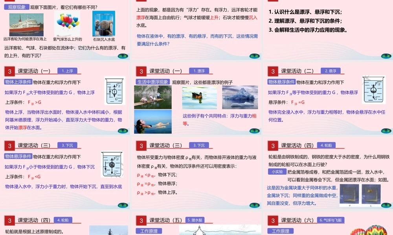This screenshot has width=393, height=235.
Task: Click the 1. 漂浮 section tag
Action: [x=199, y=71]
